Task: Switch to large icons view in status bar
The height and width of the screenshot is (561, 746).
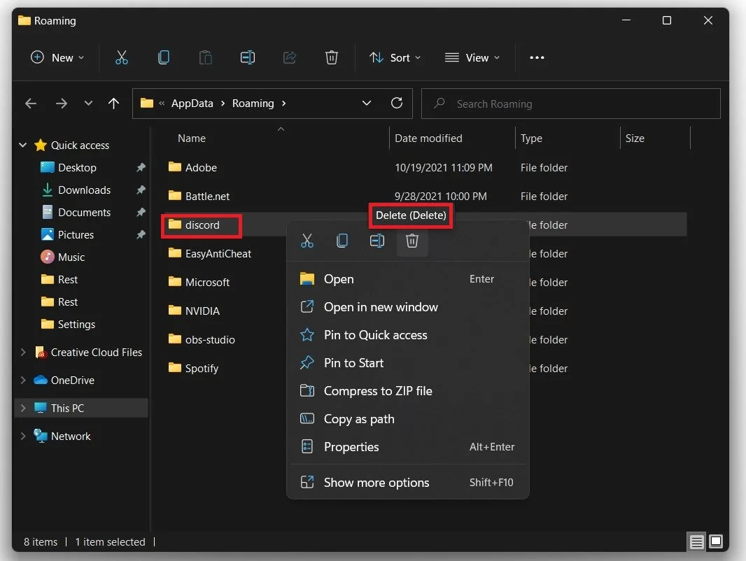Action: point(715,541)
